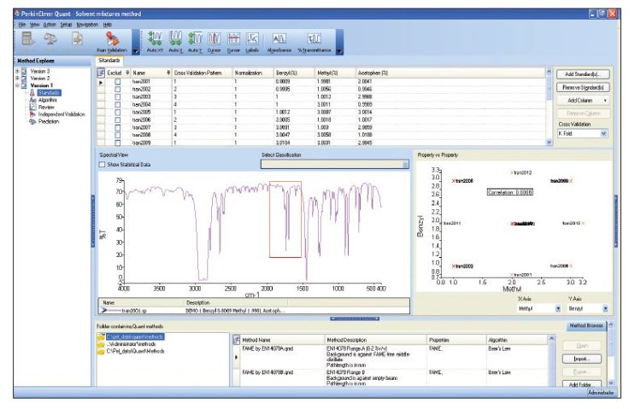Open the Help menu
635x409 pixels.
(108, 25)
